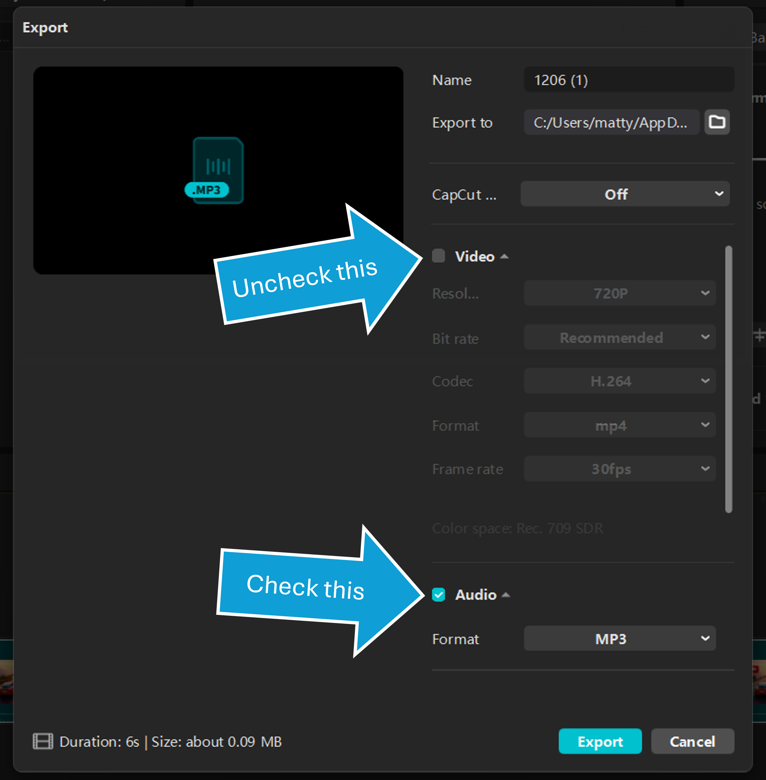766x780 pixels.
Task: Open the Frame rate 30fps dropdown
Action: click(x=619, y=469)
